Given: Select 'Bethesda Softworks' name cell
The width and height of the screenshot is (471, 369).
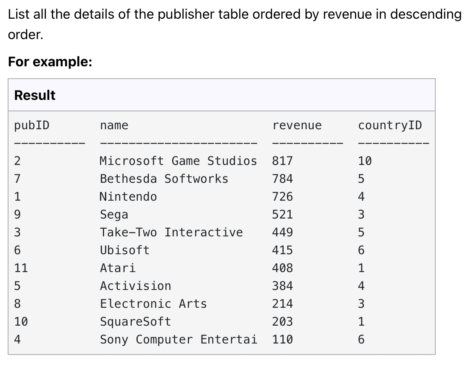Looking at the screenshot, I should click(164, 179).
